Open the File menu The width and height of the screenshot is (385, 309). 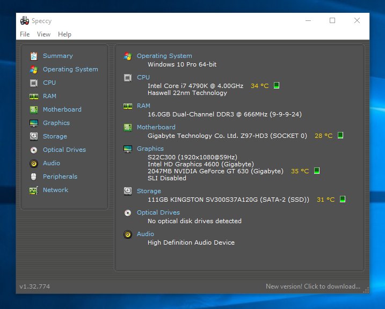[x=25, y=34]
